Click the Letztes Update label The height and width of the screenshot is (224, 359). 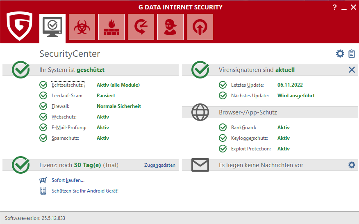point(248,85)
